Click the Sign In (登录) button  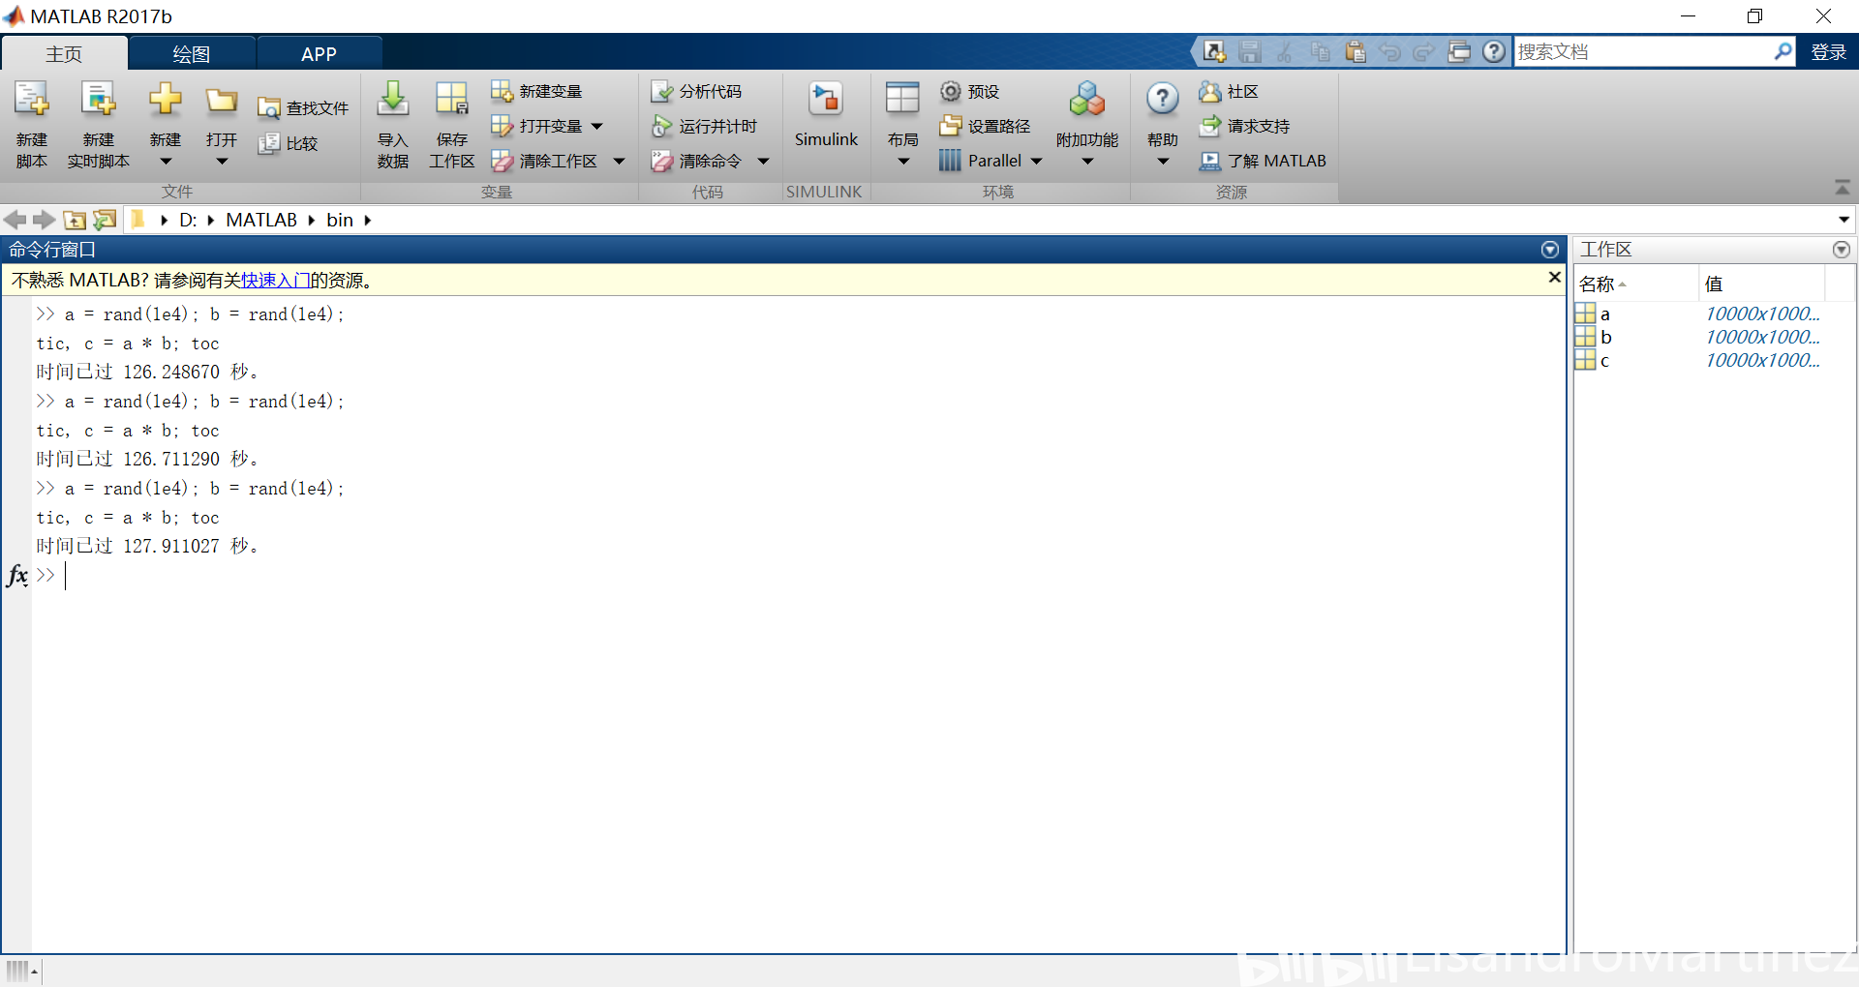point(1829,52)
